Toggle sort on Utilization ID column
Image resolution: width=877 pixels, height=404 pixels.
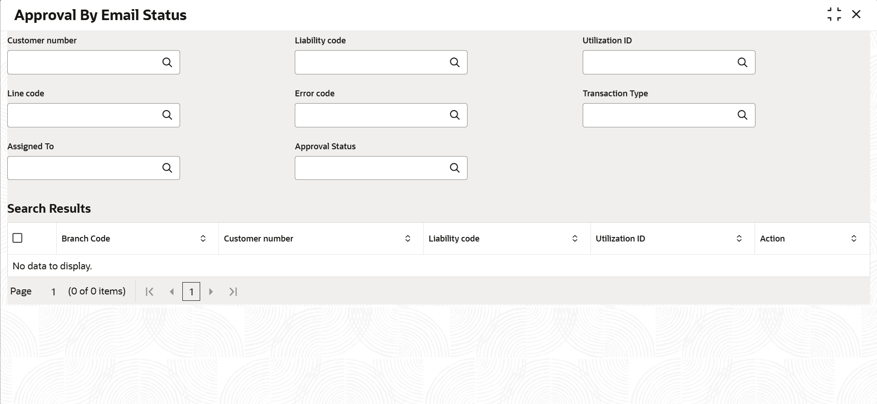[739, 238]
